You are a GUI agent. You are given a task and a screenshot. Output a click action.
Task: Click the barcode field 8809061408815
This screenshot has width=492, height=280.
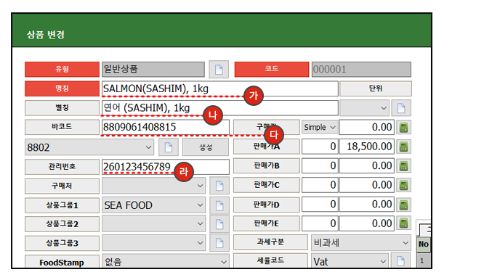pyautogui.click(x=166, y=128)
